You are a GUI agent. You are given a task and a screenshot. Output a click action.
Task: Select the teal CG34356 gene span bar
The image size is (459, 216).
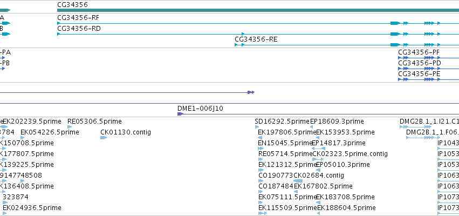click(x=258, y=10)
